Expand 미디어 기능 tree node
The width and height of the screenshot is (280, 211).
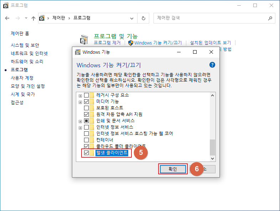81,102
